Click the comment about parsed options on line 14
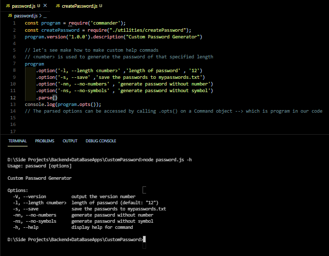Viewport: 329px width, 256px height. (x=174, y=111)
